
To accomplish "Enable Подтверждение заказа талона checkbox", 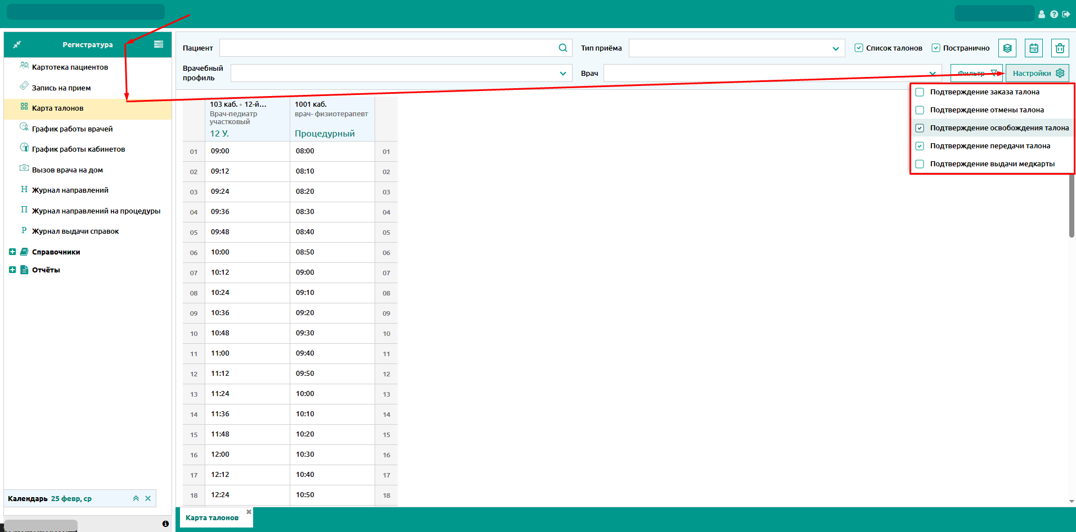I will tap(920, 92).
